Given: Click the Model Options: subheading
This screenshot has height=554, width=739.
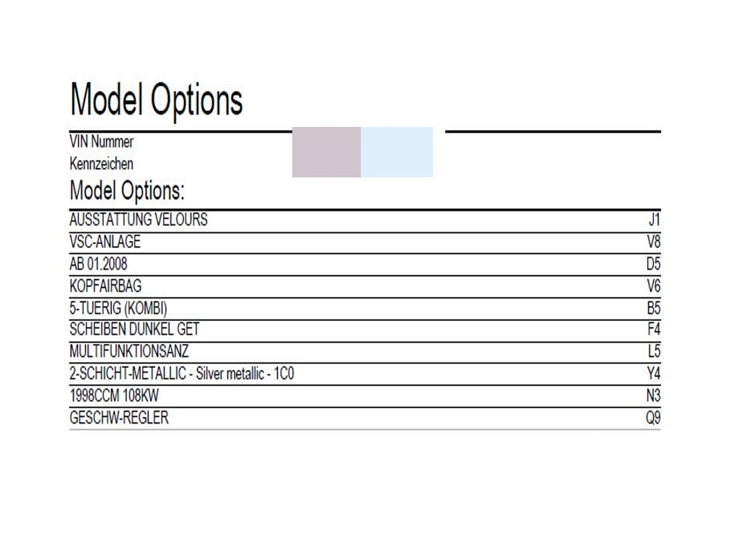Looking at the screenshot, I should tap(127, 190).
